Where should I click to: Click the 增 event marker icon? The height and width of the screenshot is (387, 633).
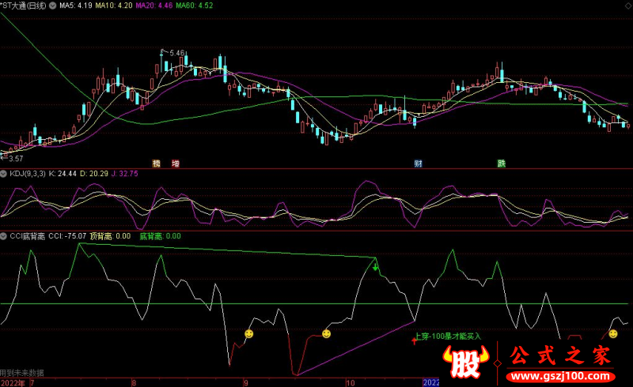[175, 163]
